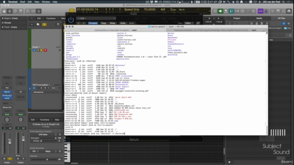The image size is (294, 165).
Task: Click Copy button in plugin header
Action: point(103,23)
